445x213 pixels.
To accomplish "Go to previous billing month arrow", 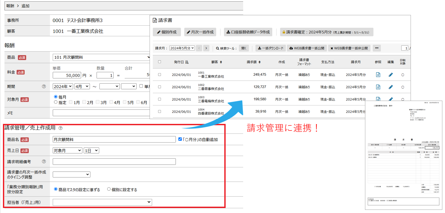I will [x=199, y=48].
